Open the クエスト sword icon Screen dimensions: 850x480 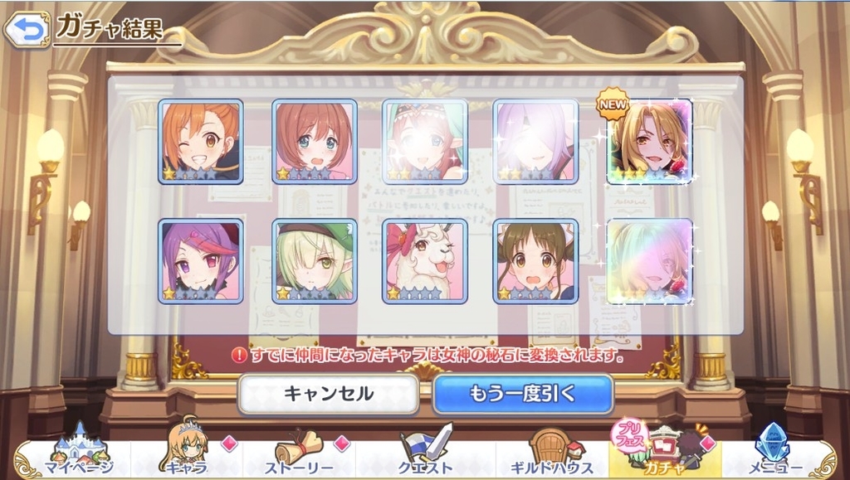[425, 451]
